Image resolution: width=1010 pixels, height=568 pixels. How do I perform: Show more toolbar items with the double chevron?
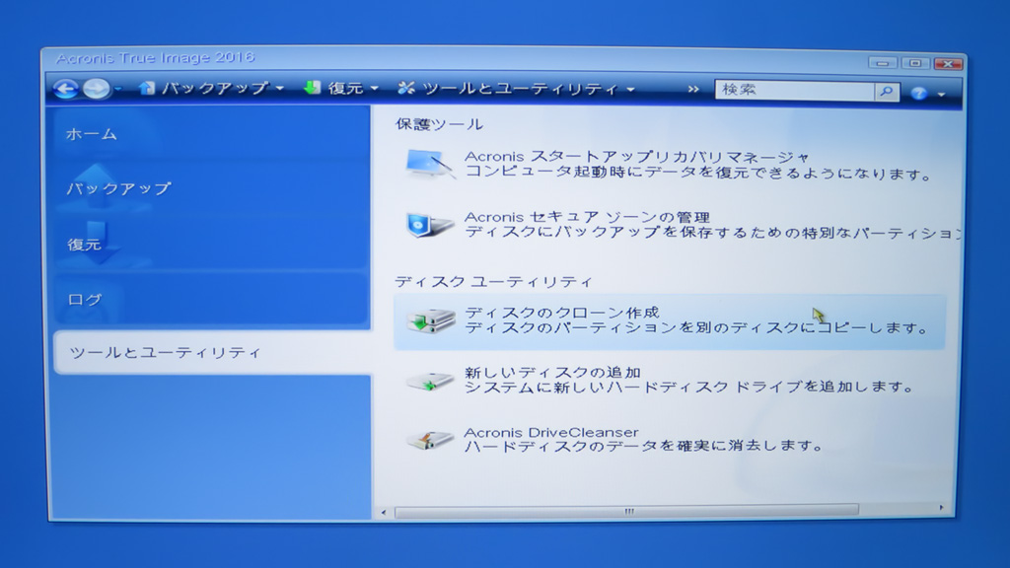(x=693, y=90)
